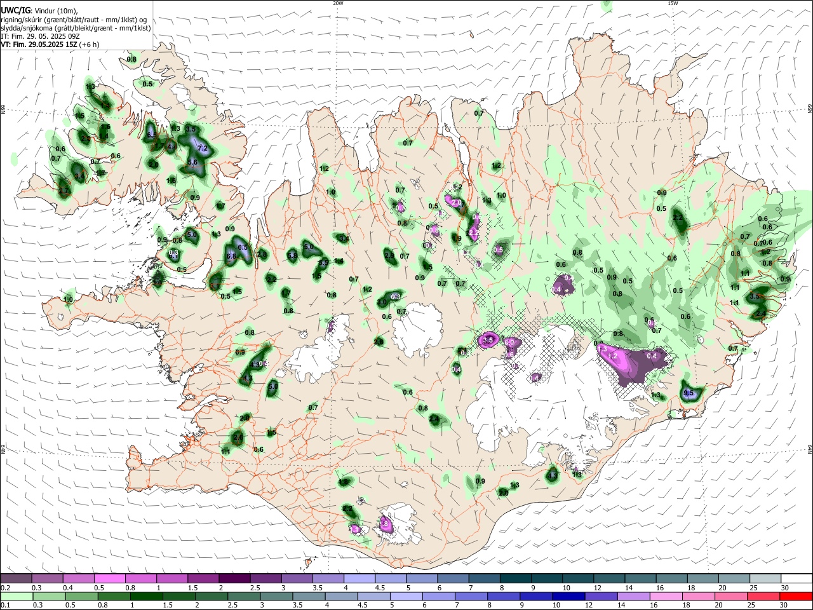Screen dimensions: 813x610
Task: Click the bright pink 0.5 swatch in top legend
Action: (x=111, y=579)
